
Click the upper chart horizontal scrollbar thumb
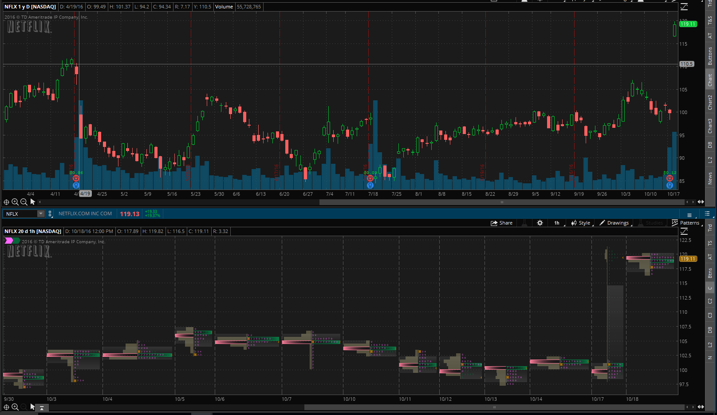501,202
